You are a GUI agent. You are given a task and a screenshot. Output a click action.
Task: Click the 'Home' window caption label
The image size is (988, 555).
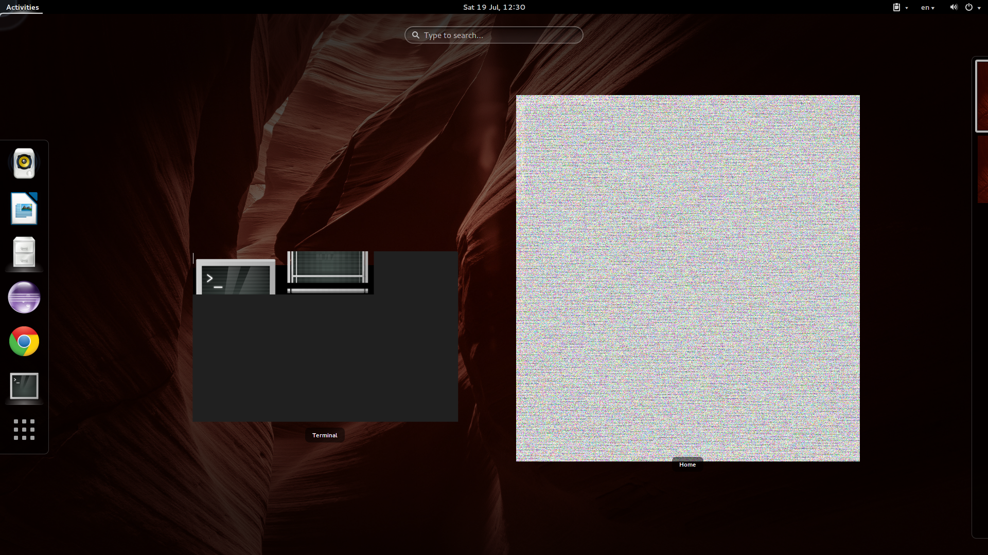[x=687, y=465]
